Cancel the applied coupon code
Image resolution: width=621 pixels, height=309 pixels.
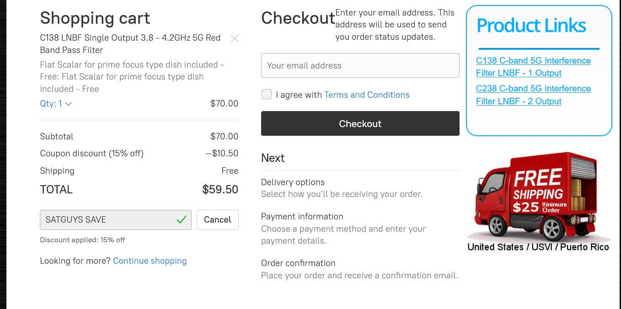pos(218,220)
